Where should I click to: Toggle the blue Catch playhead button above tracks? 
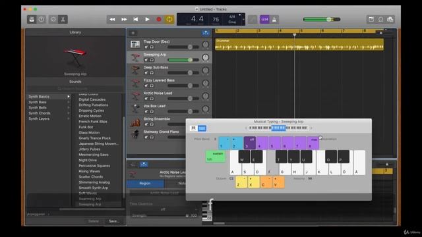(206, 33)
